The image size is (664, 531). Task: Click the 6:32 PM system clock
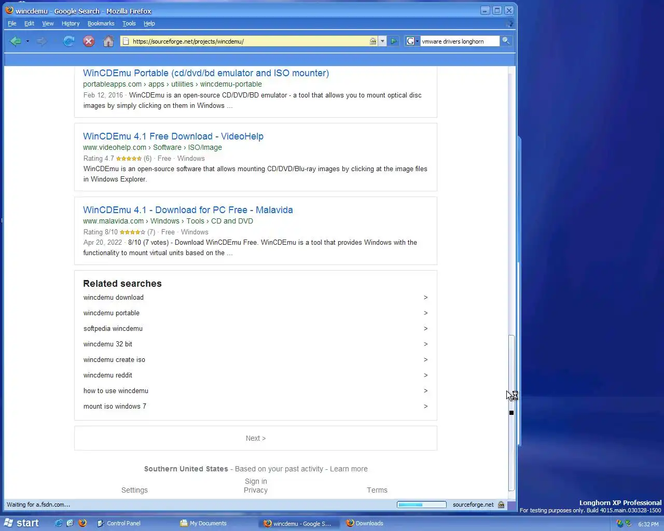(648, 524)
